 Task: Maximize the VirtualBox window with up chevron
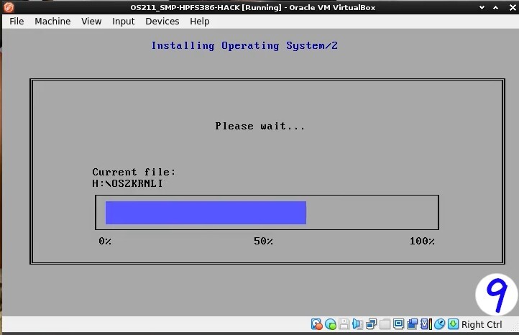pyautogui.click(x=495, y=7)
